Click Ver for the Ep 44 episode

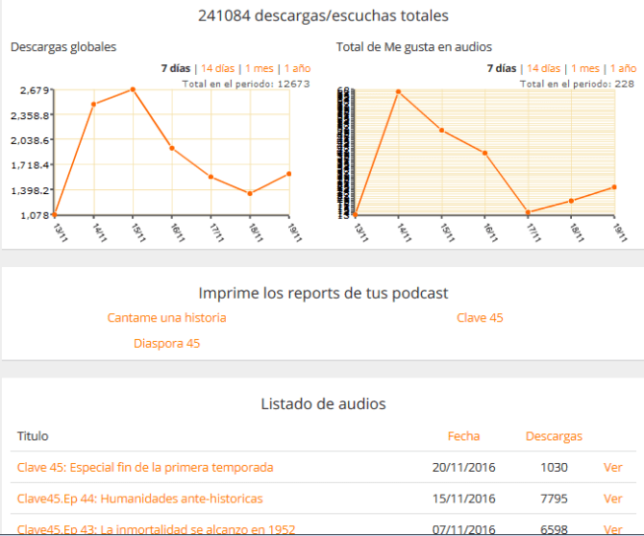[x=612, y=499]
